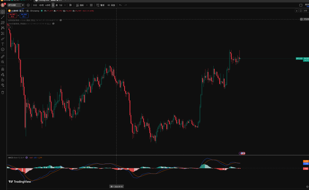Viewport: 309px width, 190px height.
Task: Select the trend line drawing tool
Action: [3, 17]
